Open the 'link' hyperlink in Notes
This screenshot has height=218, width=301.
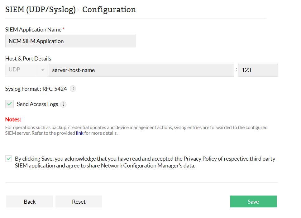pyautogui.click(x=80, y=133)
